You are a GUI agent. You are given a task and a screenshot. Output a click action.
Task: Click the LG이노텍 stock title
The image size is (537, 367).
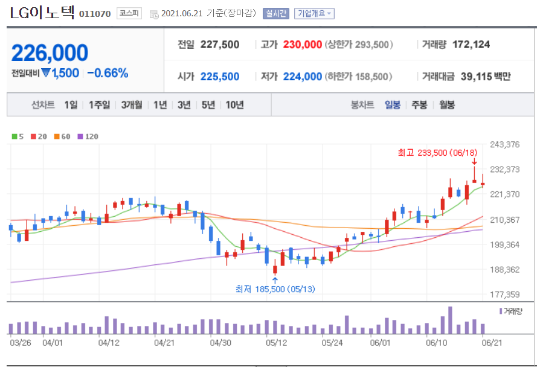(42, 13)
